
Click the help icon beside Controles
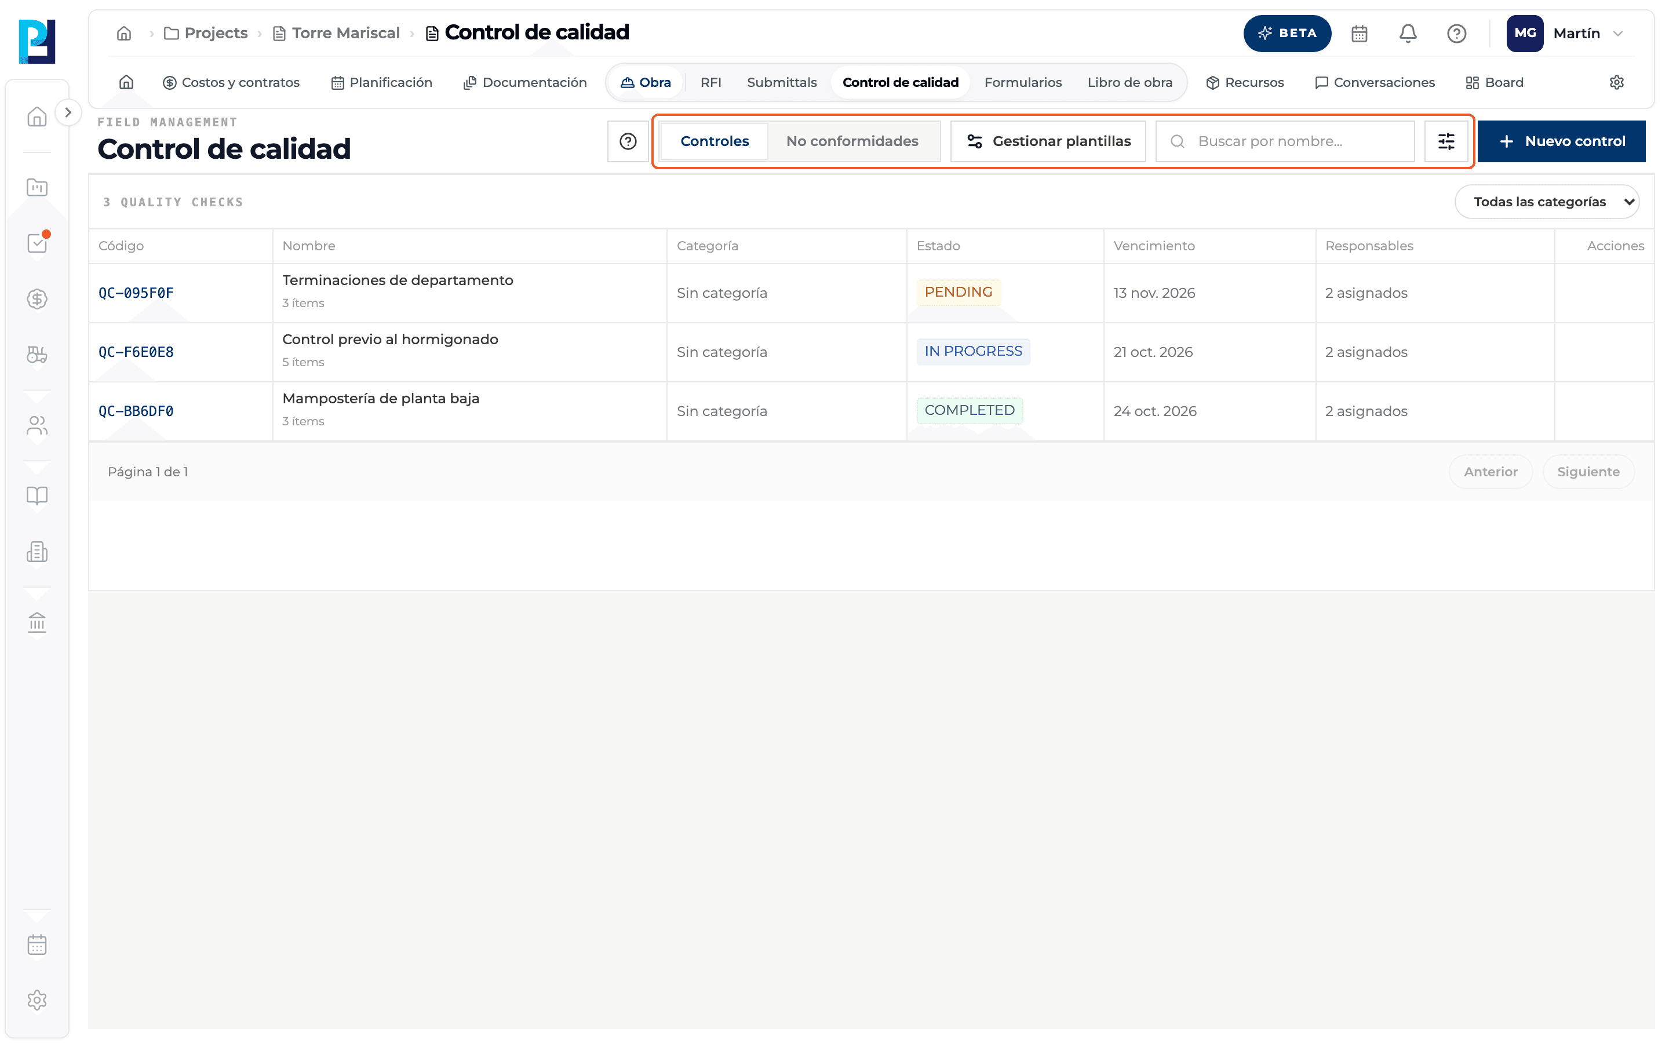(x=628, y=141)
